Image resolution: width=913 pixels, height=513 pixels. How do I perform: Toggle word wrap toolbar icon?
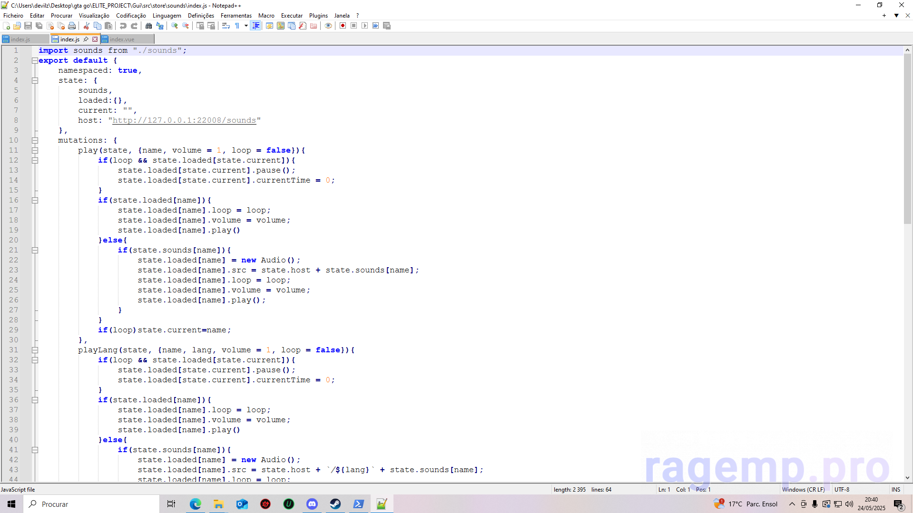(x=226, y=26)
